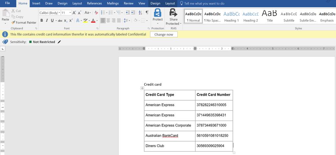Click the Sort A-Z icon
This screenshot has width=336, height=155.
pos(140,13)
